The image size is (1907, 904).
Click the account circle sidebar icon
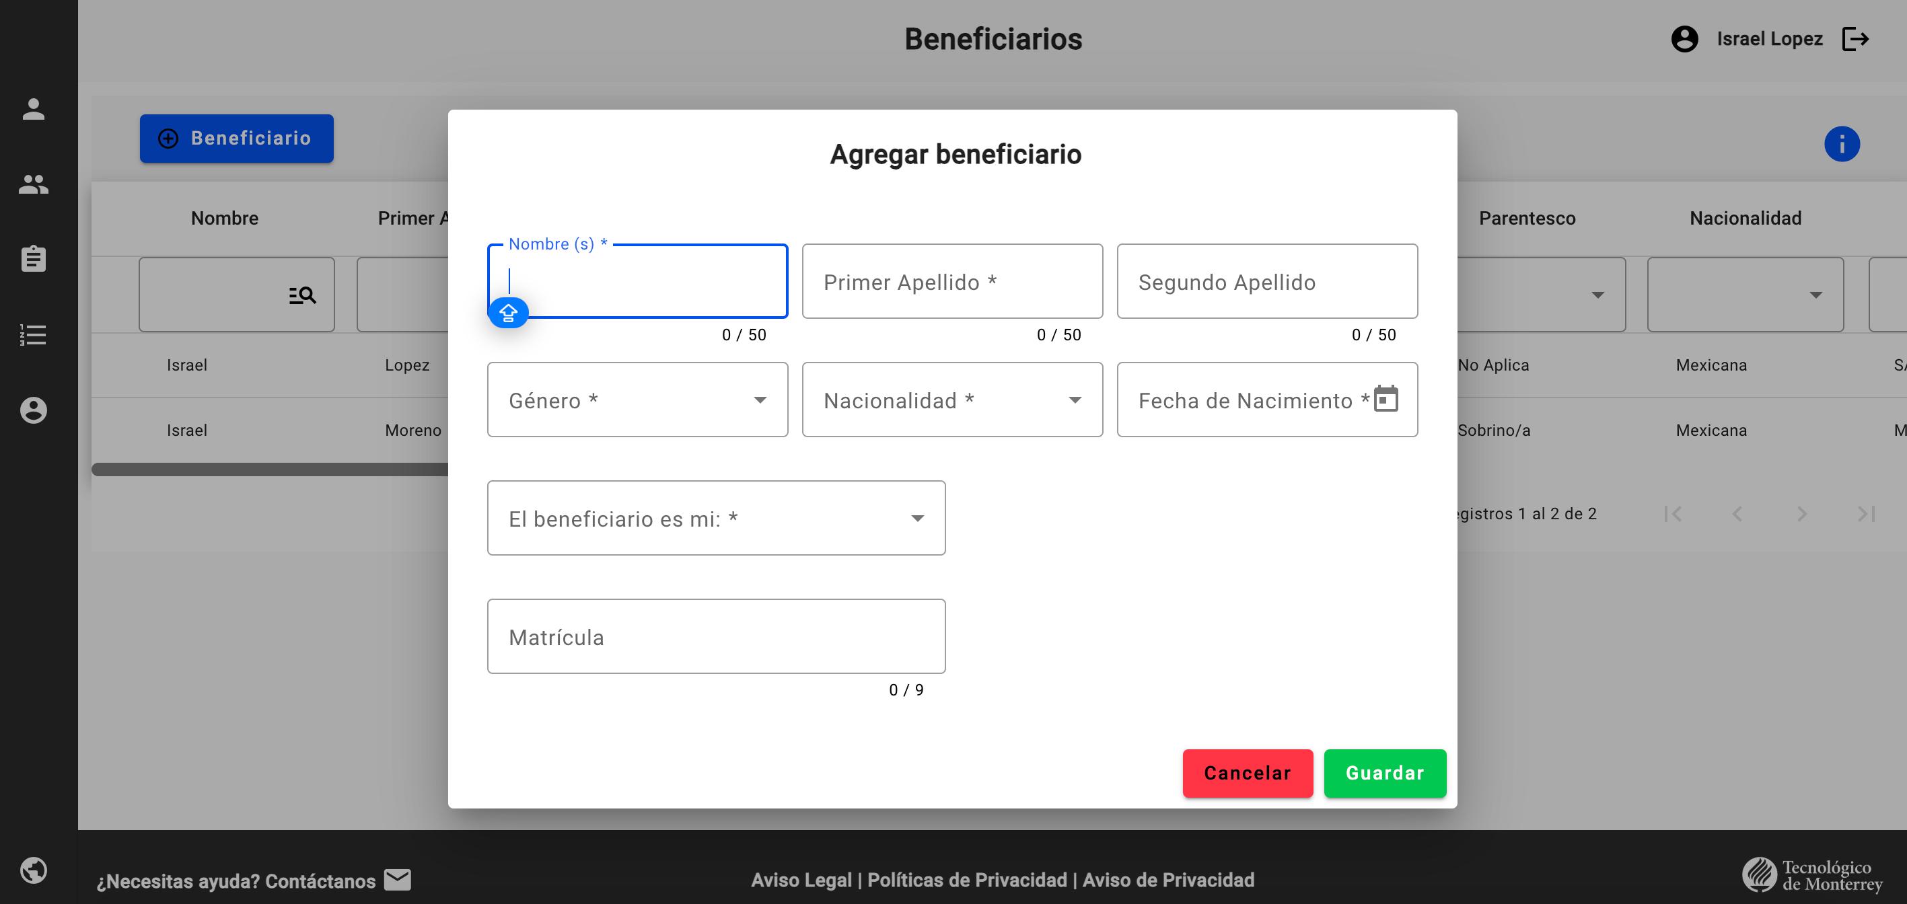click(x=34, y=410)
